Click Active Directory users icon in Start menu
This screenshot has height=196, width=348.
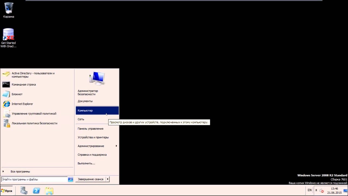pos(6,75)
